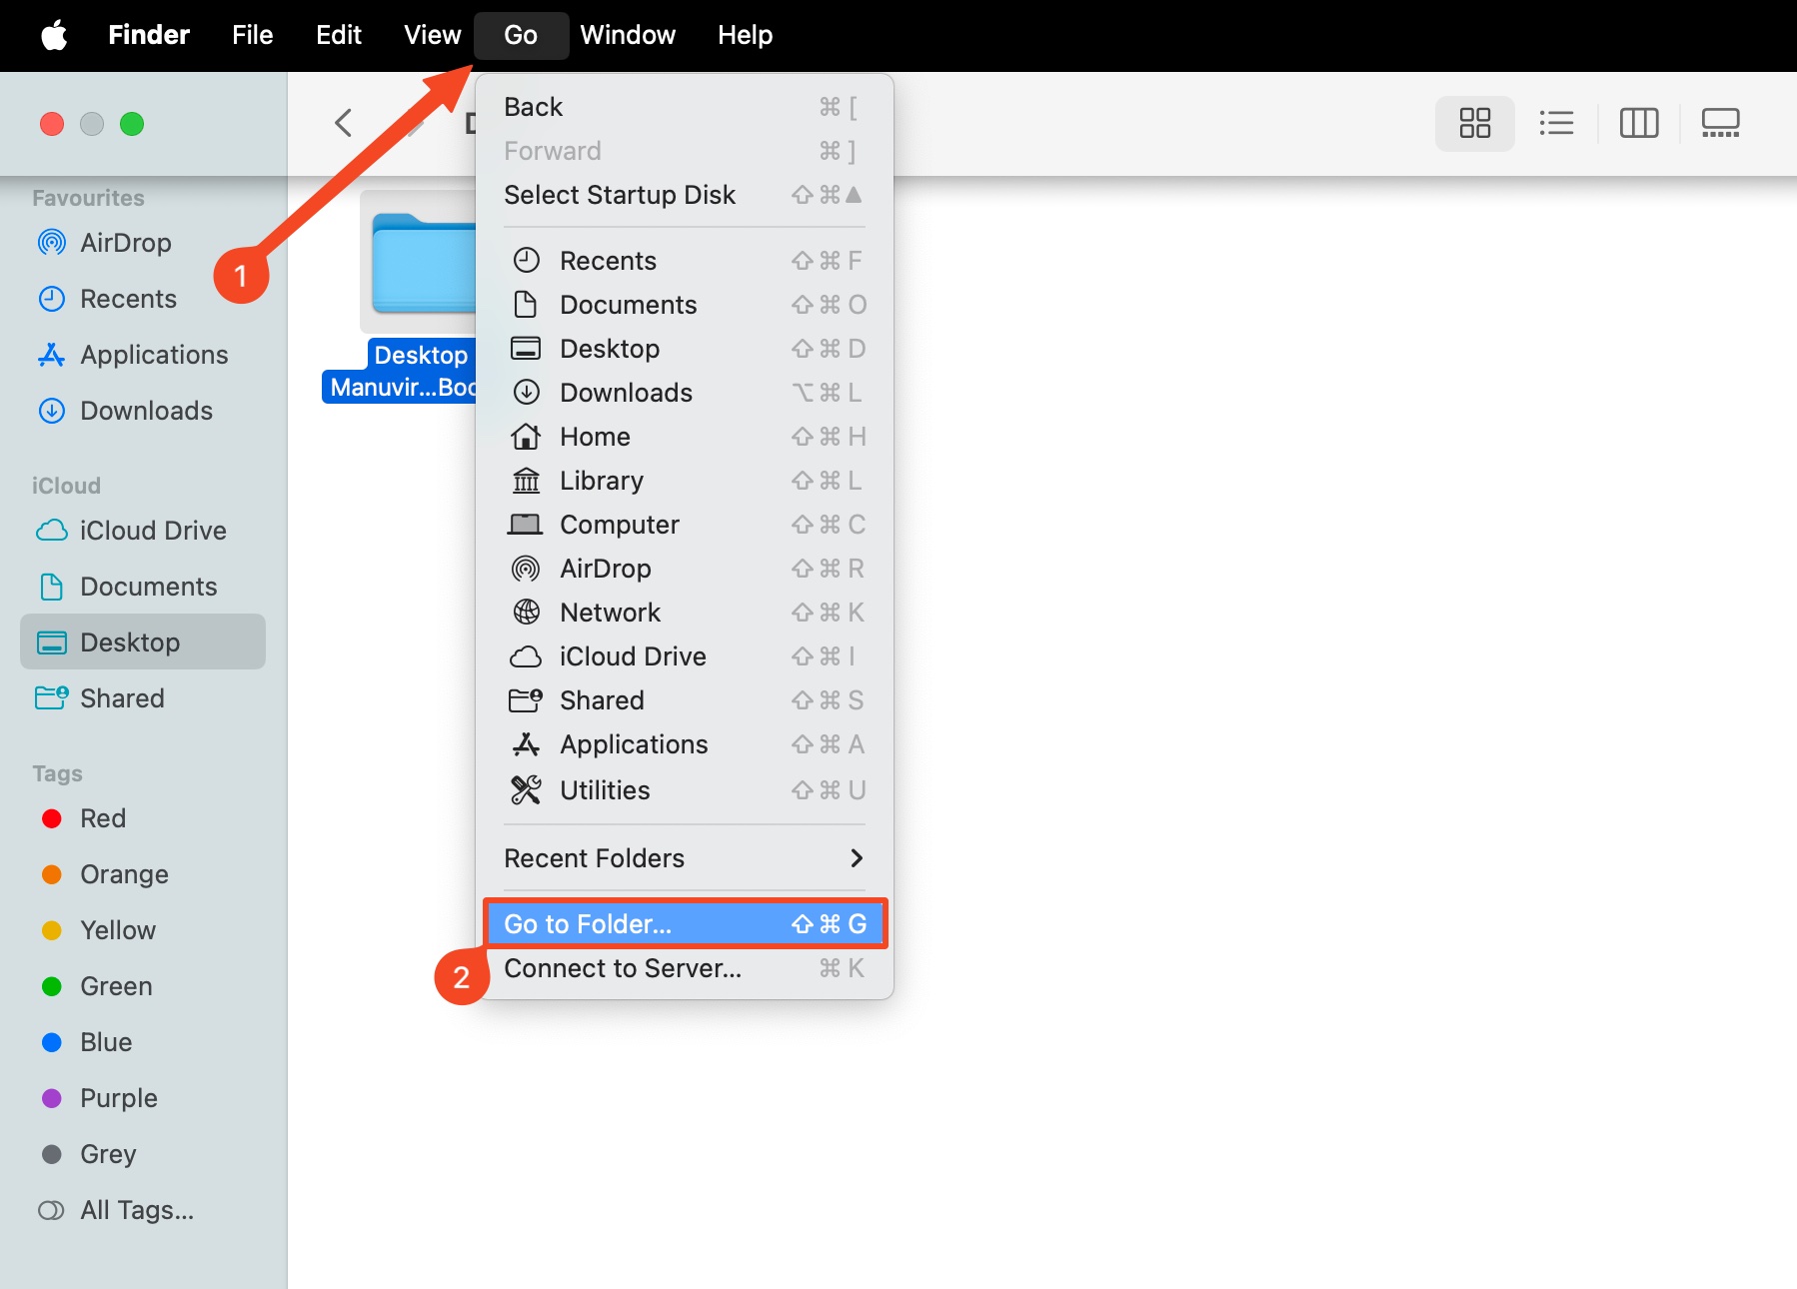Filter by the Green tag
This screenshot has height=1289, width=1797.
(x=143, y=986)
